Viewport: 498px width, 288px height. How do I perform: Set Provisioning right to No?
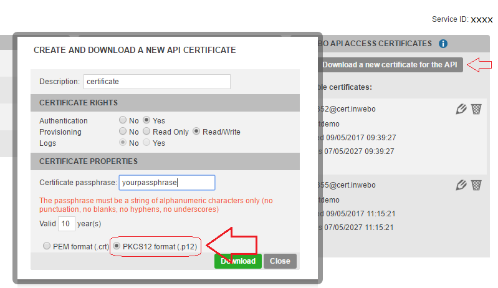123,132
